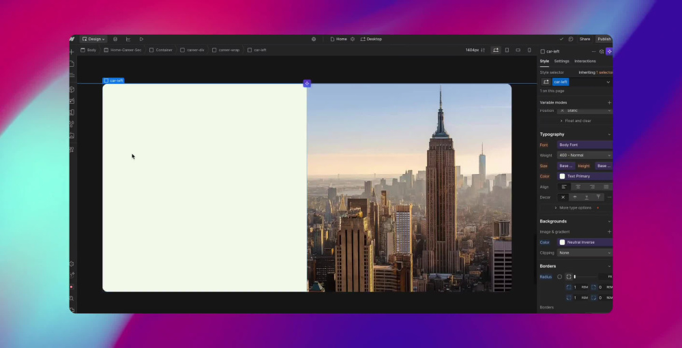Image resolution: width=682 pixels, height=348 pixels.
Task: Open the Position Static dropdown
Action: click(x=585, y=111)
